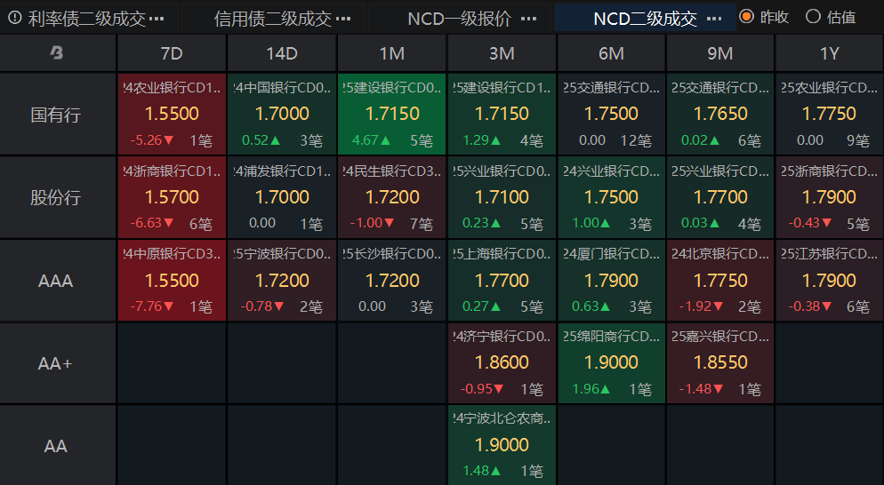Open the more options dots on NCD一级报价
884x485 pixels.
pyautogui.click(x=529, y=20)
